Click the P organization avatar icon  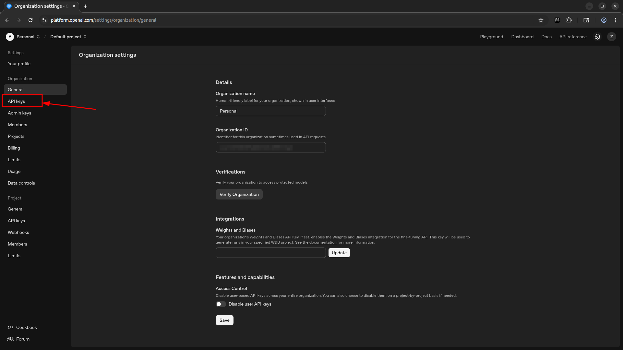pyautogui.click(x=10, y=37)
